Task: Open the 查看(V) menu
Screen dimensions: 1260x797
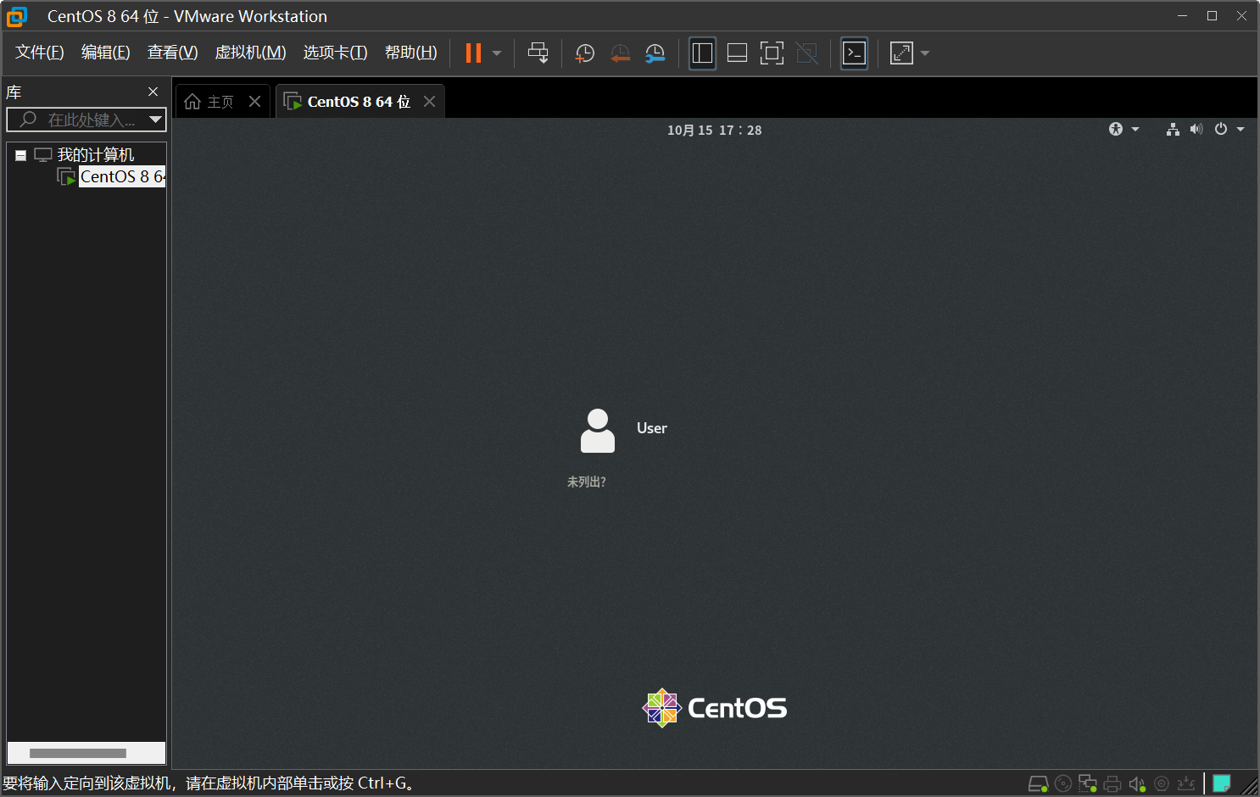Action: pyautogui.click(x=173, y=53)
